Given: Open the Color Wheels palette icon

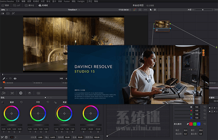Looking at the screenshot, I should 21,93.
